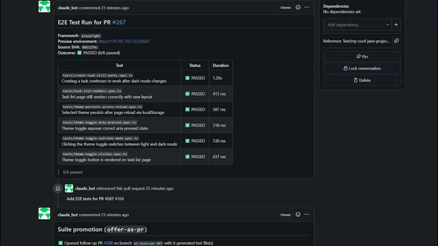
Task: Click the Dependencies section heading
Action: (x=336, y=6)
